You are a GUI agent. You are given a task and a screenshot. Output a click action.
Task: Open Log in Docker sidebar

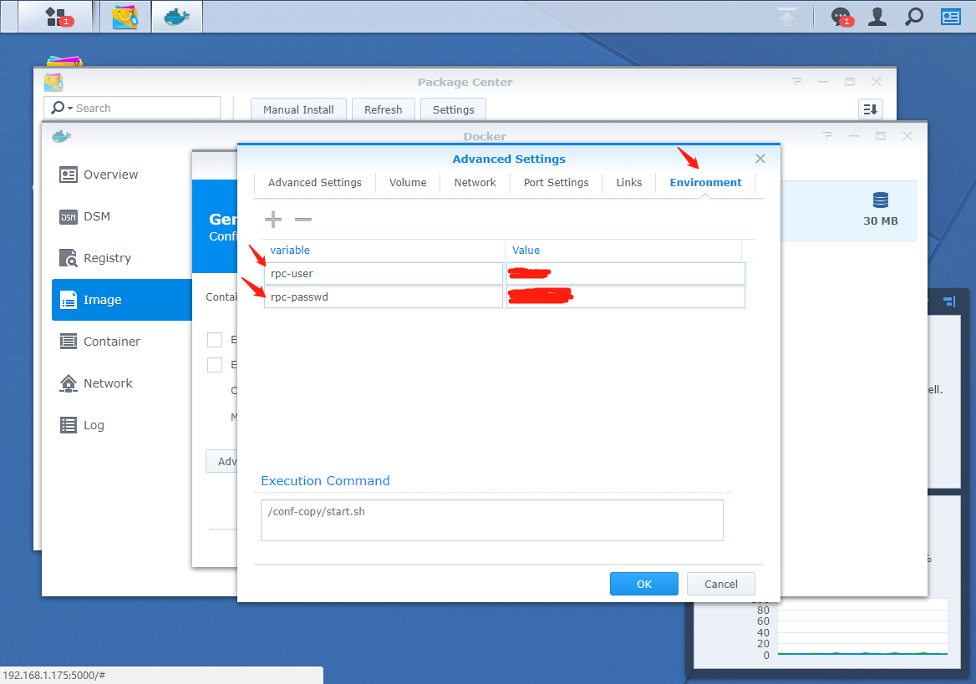point(122,424)
